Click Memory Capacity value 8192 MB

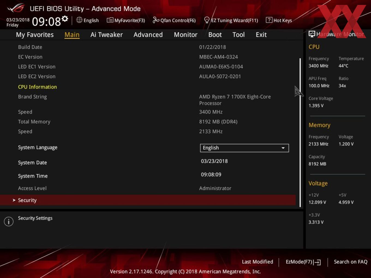tap(317, 164)
